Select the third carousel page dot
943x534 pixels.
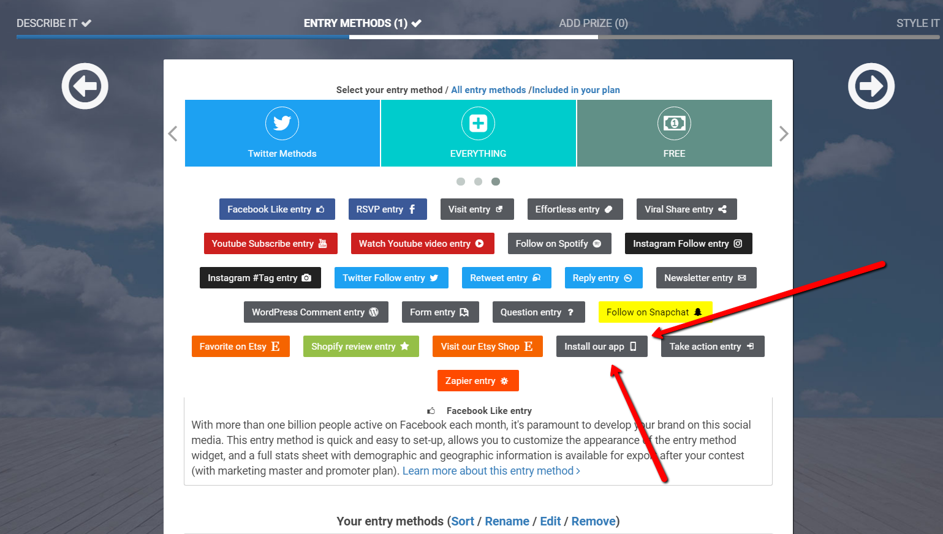coord(496,181)
